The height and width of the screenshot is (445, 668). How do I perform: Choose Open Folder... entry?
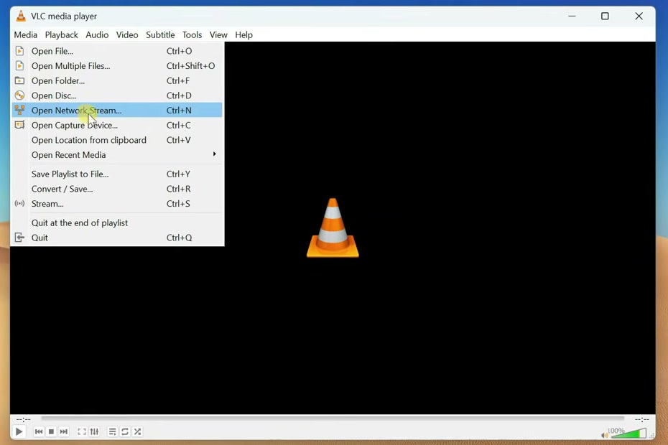tap(117, 80)
